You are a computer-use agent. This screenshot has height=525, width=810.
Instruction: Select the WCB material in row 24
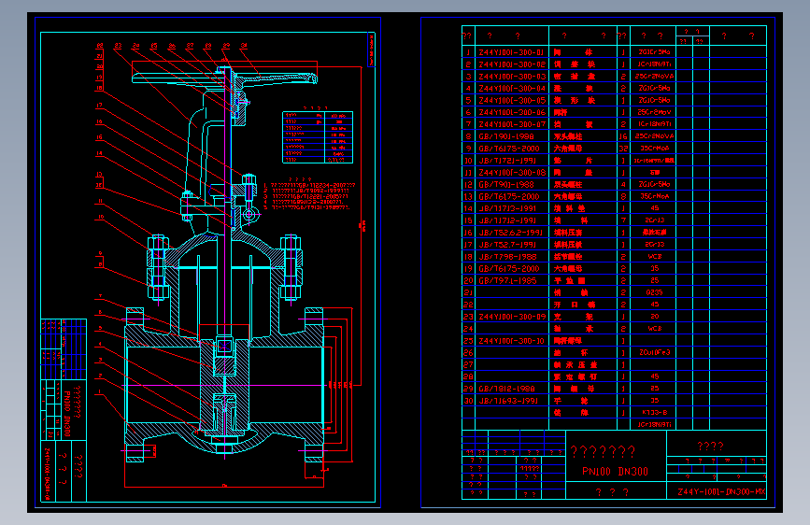[654, 329]
